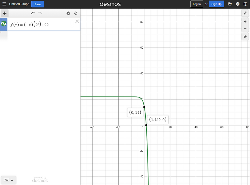Open the graph settings wrench tool
The image size is (250, 185).
tap(245, 13)
